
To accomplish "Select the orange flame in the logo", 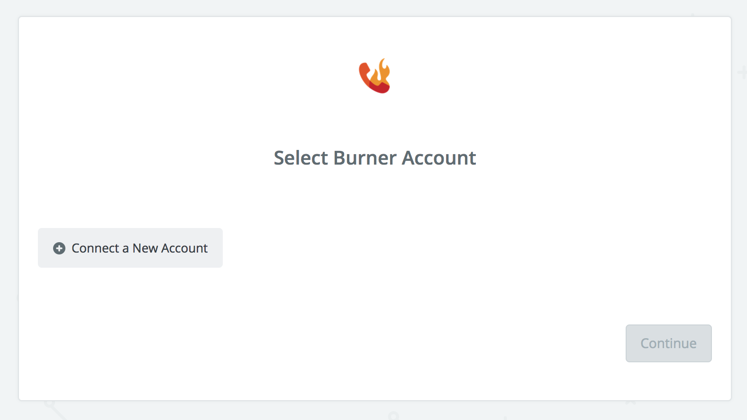I will tap(381, 72).
